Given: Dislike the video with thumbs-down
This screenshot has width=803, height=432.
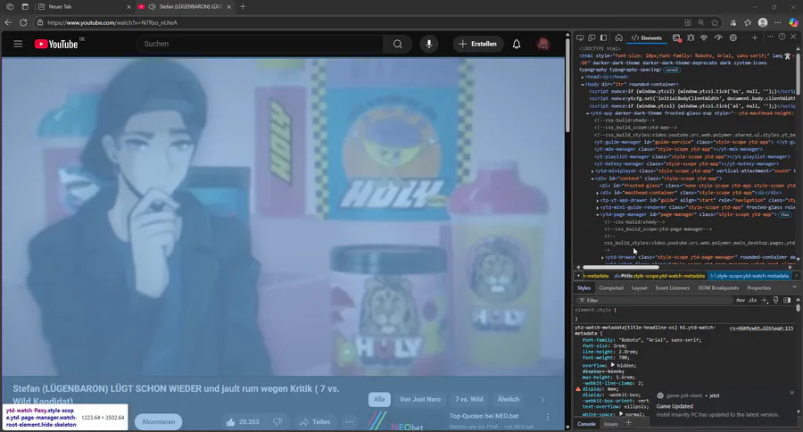Looking at the screenshot, I should coord(277,422).
